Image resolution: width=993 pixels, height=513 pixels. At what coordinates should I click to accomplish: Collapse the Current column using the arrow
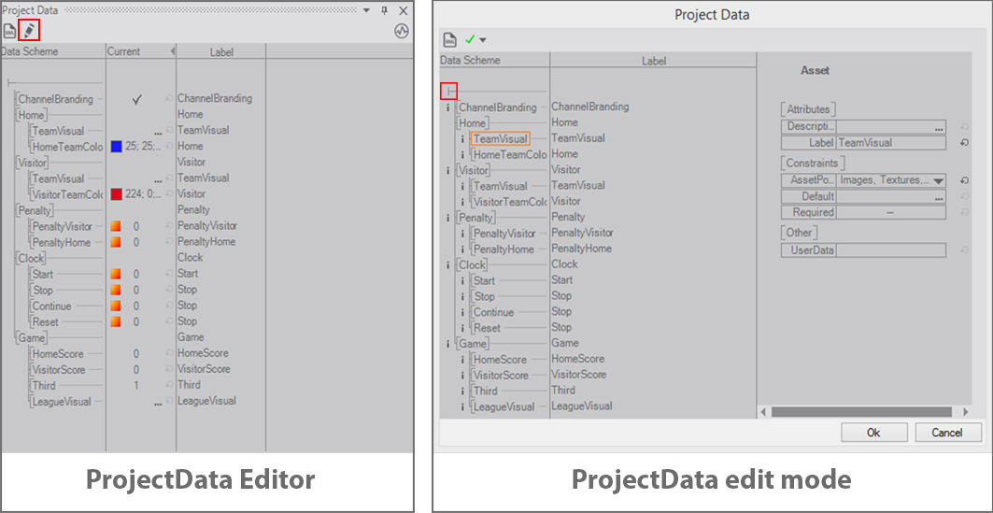click(x=171, y=51)
